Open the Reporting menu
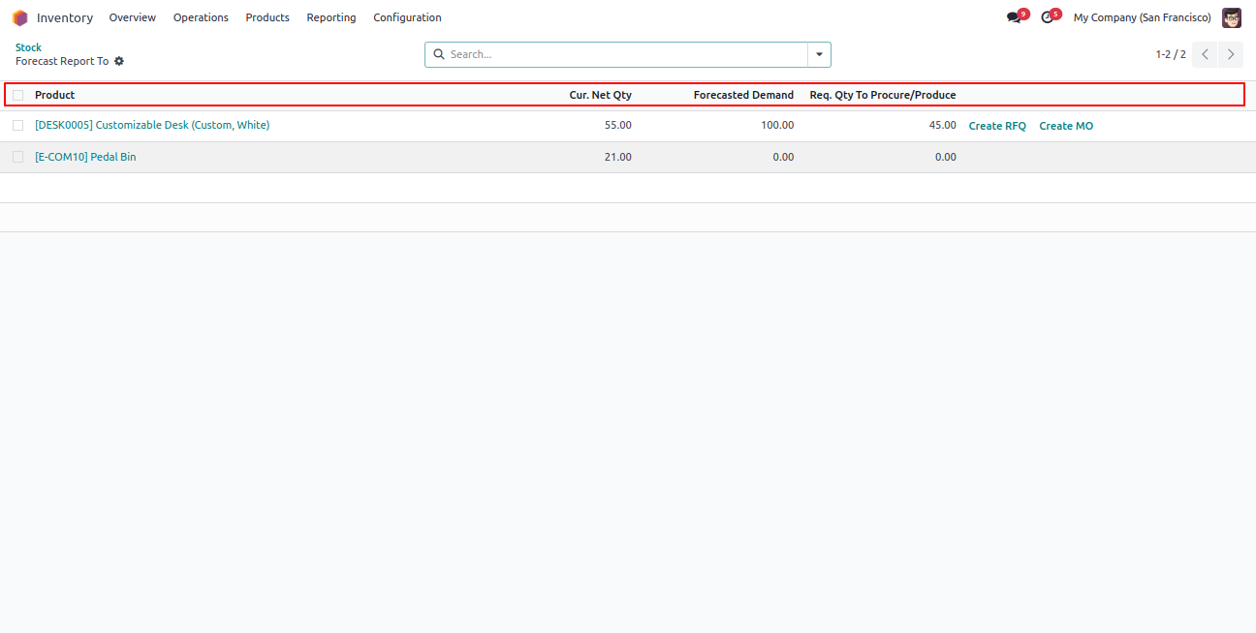 click(331, 17)
